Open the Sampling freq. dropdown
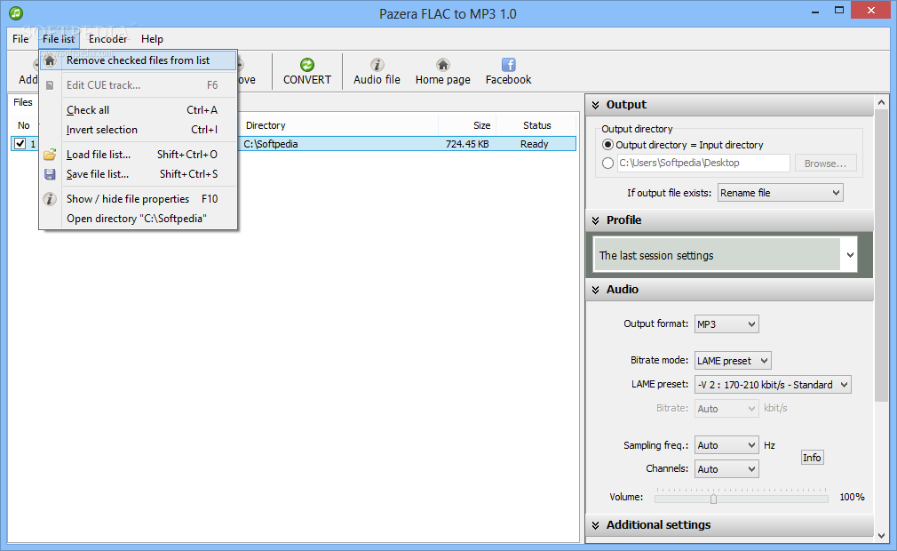The image size is (897, 551). pyautogui.click(x=726, y=445)
